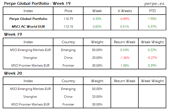Screen dimensions: 169x111
Task: Click the Country header in Week 19 table
Action: (x=68, y=42)
